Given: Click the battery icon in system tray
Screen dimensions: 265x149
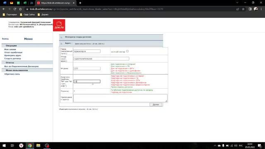Looking at the screenshot, I should [227, 146].
